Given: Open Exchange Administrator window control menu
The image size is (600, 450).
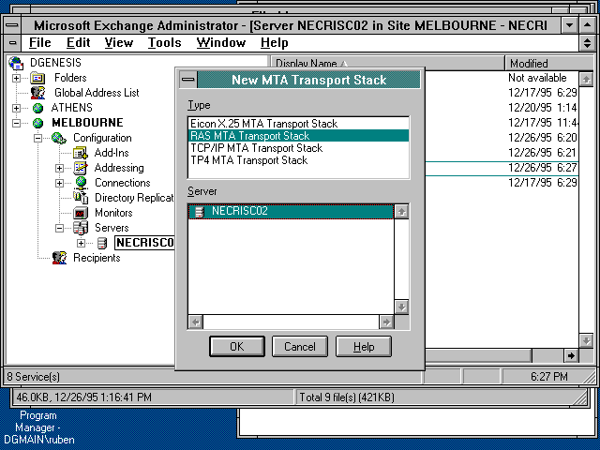Looking at the screenshot, I should [12, 25].
